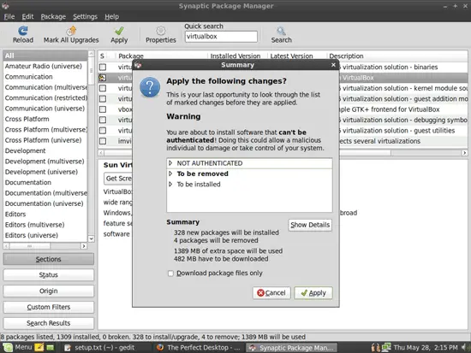Toggle status checkbox of guest utilities row
The width and height of the screenshot is (471, 353).
click(103, 131)
